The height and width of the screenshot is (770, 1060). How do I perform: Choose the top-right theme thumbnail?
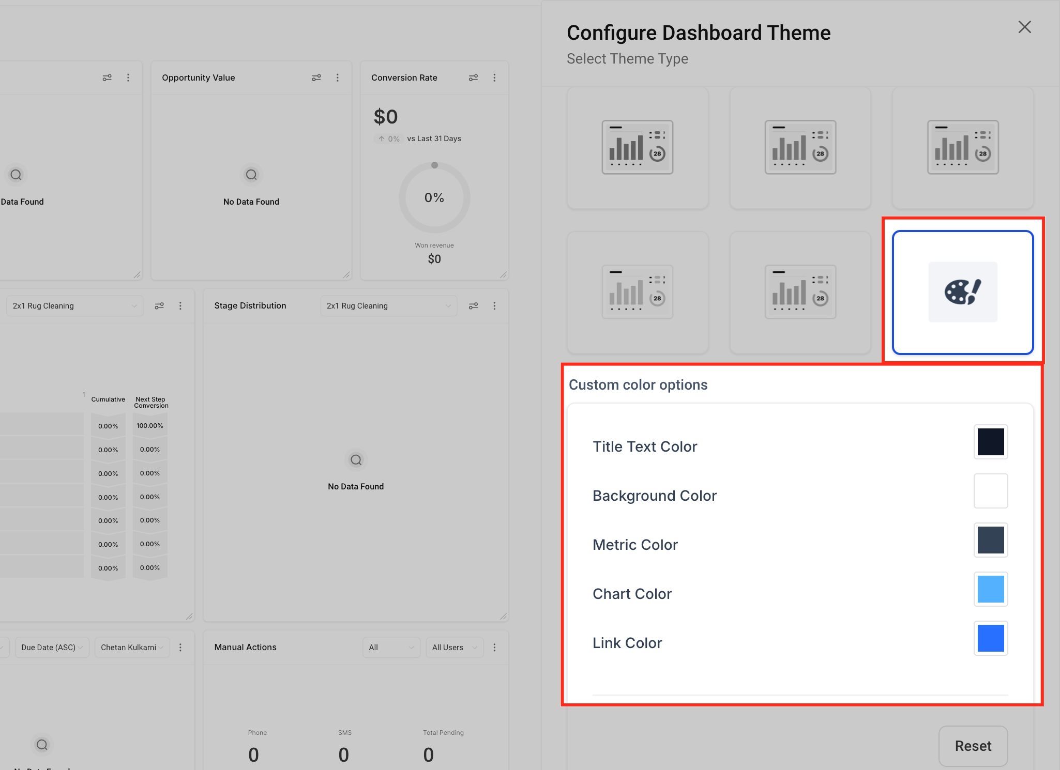click(962, 148)
